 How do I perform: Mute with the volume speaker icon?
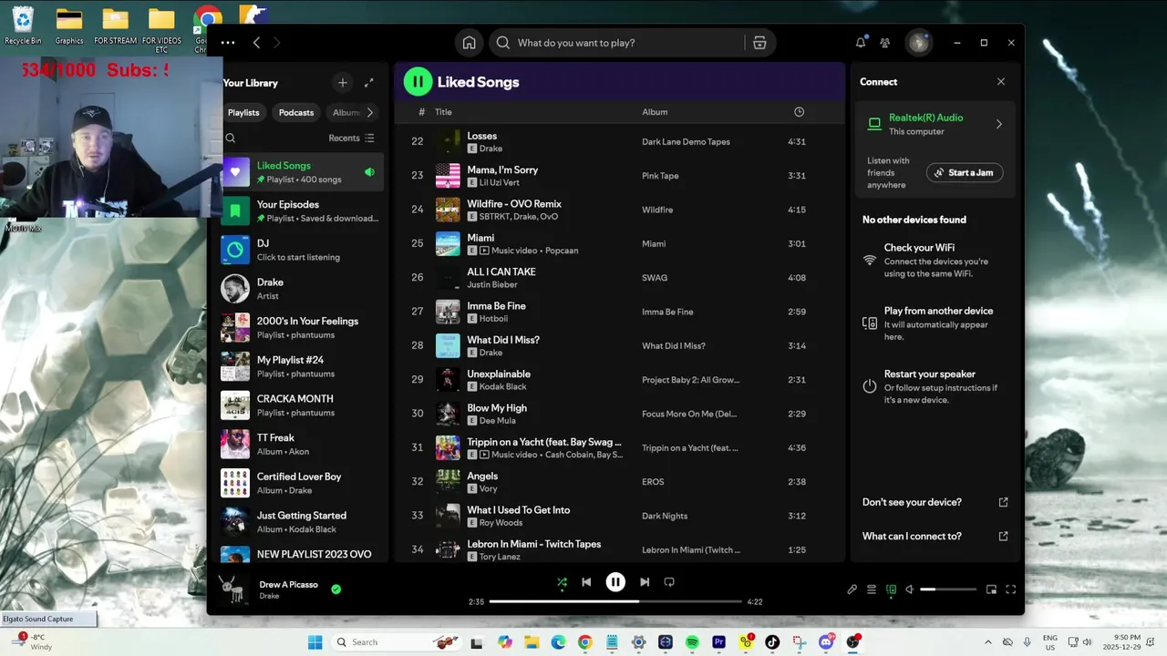click(909, 589)
